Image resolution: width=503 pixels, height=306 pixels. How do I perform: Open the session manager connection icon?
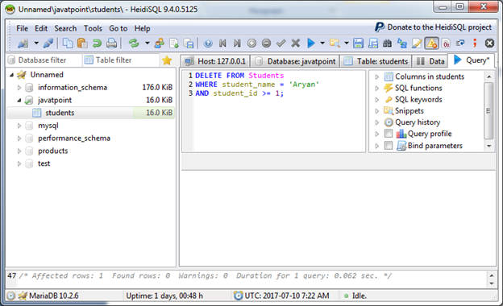coord(23,43)
